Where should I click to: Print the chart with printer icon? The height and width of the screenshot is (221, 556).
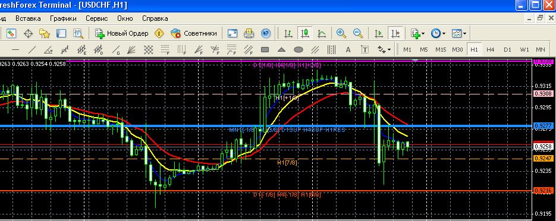click(249, 34)
